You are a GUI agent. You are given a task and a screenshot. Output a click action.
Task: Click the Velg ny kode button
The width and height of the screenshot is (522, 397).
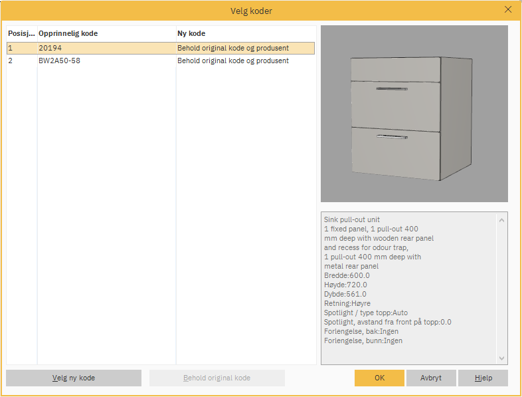[74, 378]
